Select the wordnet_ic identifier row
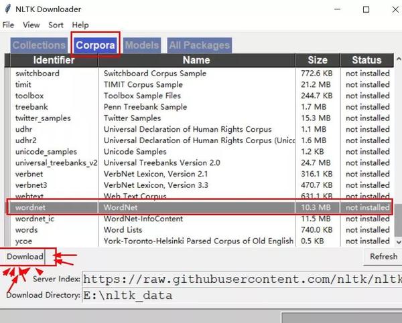The image size is (402, 323). 35,219
